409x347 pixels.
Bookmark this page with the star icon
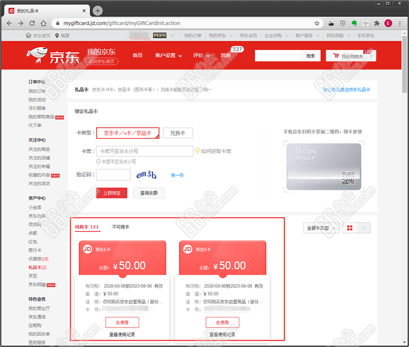[317, 23]
